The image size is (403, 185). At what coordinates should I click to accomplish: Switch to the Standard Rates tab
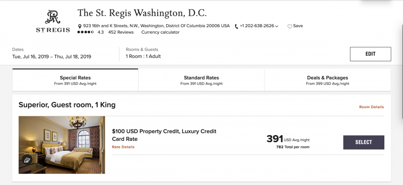pyautogui.click(x=201, y=80)
